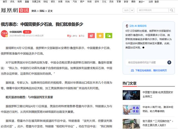Click the 中国新闻网 source logo
This screenshot has width=178, height=129.
(x=4, y=34)
